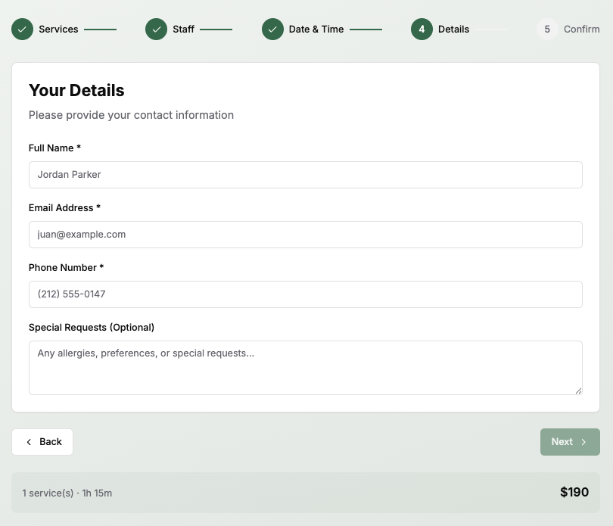Screen dimensions: 613x526
Task: Click the Full Name input field
Action: (305, 174)
